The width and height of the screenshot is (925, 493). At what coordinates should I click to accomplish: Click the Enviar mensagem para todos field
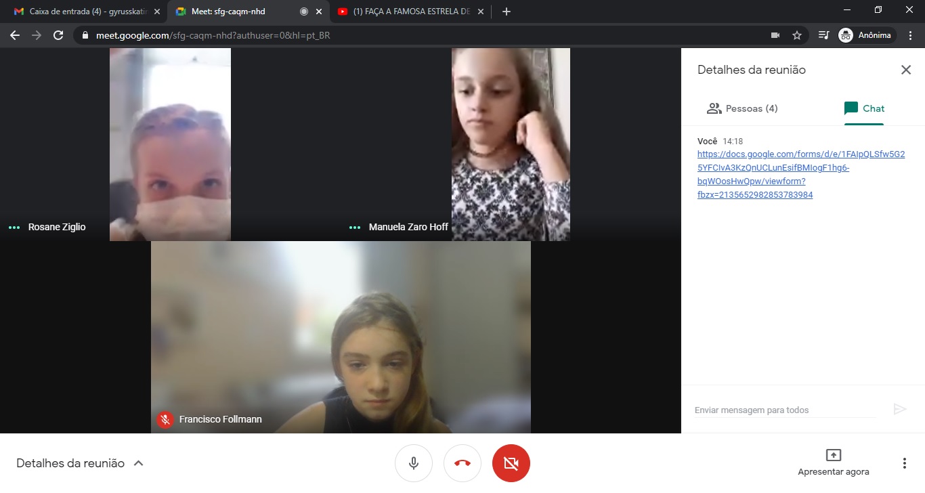784,410
